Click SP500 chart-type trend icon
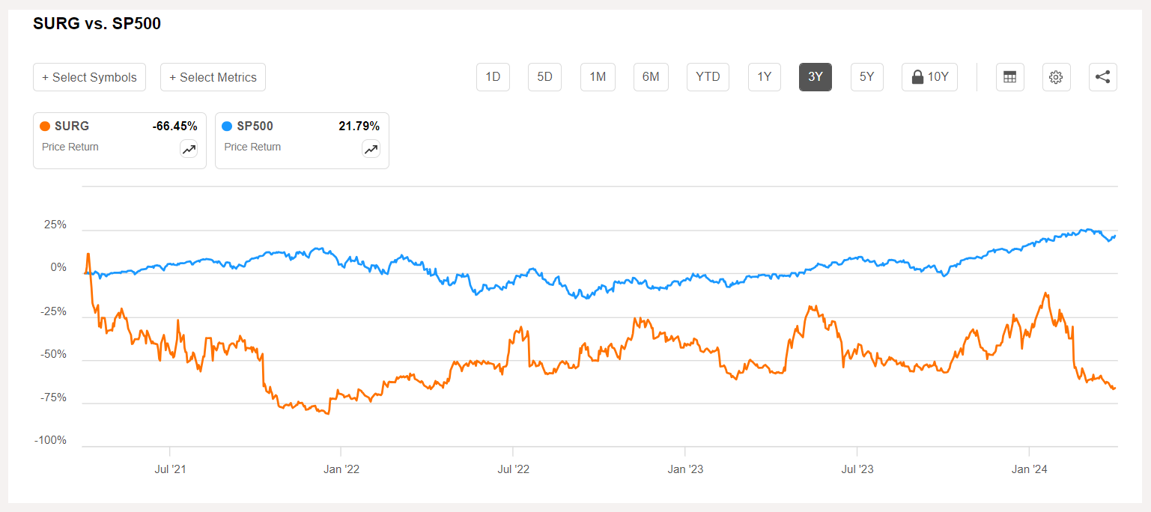This screenshot has width=1151, height=512. (371, 149)
